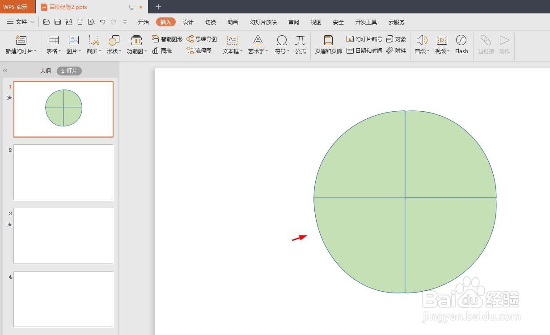Click the animation star beside slide 3
Image resolution: width=550 pixels, height=335 pixels.
[x=9, y=224]
